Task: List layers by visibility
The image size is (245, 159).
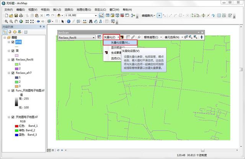Action: click(x=15, y=32)
